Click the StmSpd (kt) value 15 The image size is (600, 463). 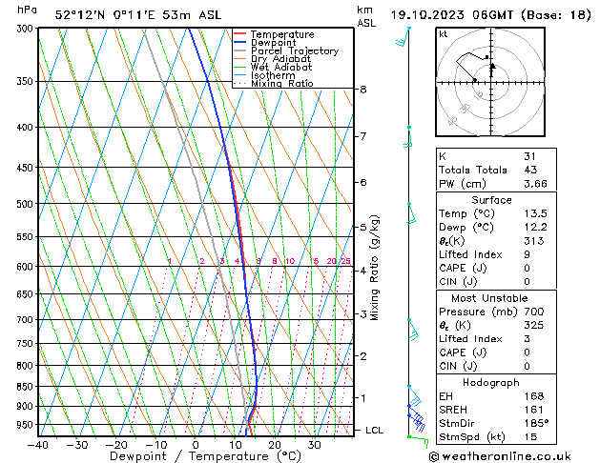coord(530,436)
